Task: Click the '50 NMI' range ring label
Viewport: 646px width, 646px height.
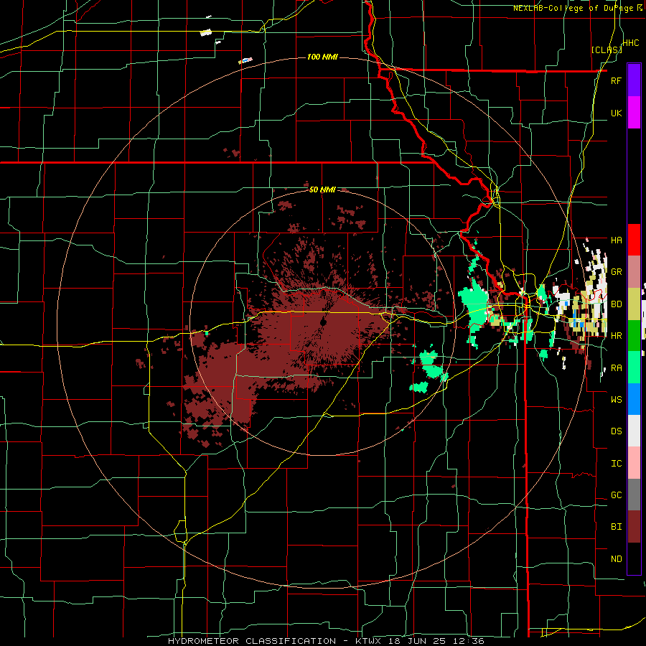Action: (322, 189)
